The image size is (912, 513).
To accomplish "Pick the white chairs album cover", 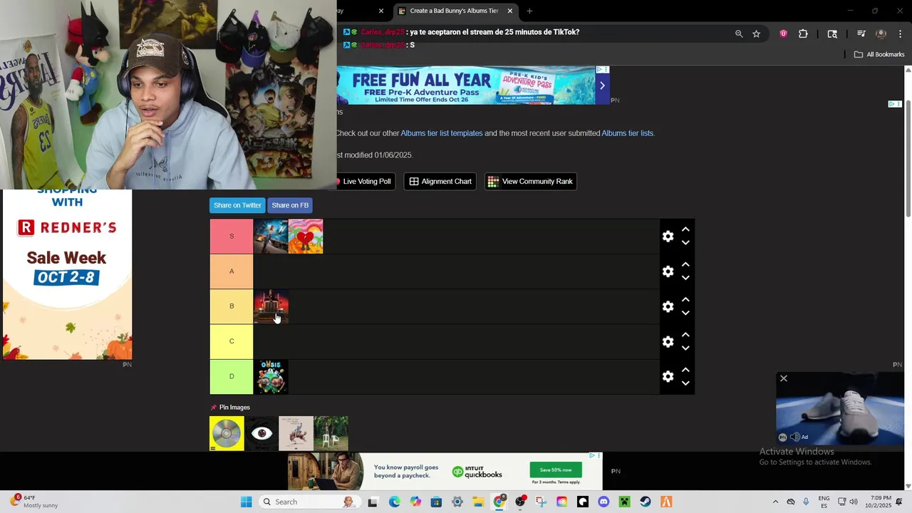I will [x=331, y=433].
